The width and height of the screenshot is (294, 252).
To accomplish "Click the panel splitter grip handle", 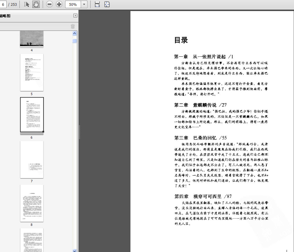I will click(x=80, y=132).
